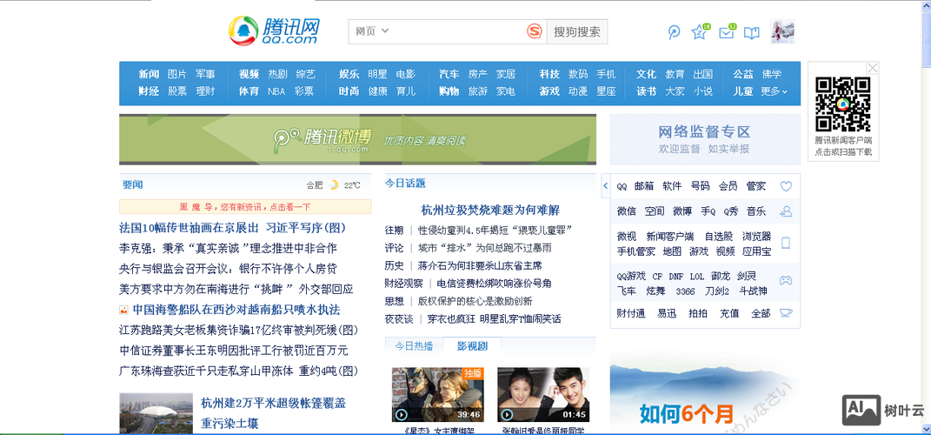
Task: Click the 应用宝 link in services panel
Action: point(756,251)
